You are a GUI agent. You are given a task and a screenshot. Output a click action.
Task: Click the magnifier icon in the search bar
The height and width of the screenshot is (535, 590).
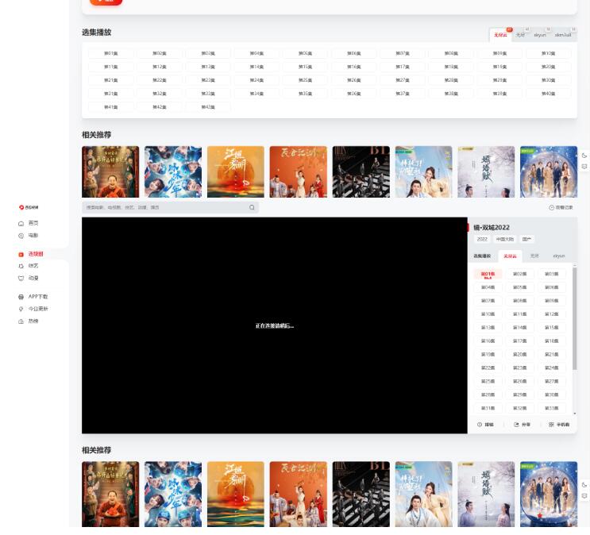[x=252, y=207]
